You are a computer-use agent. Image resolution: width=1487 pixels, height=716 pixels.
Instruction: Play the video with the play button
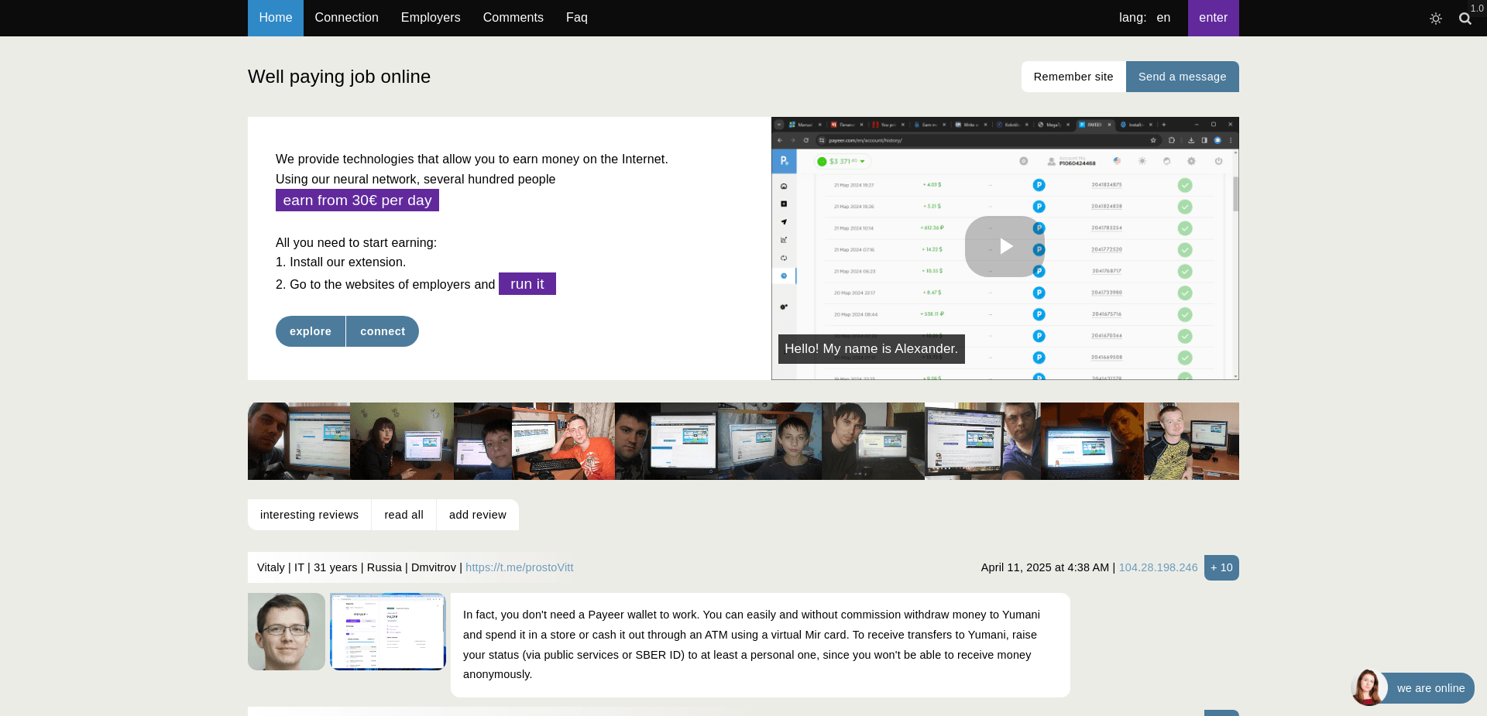pyautogui.click(x=1004, y=246)
